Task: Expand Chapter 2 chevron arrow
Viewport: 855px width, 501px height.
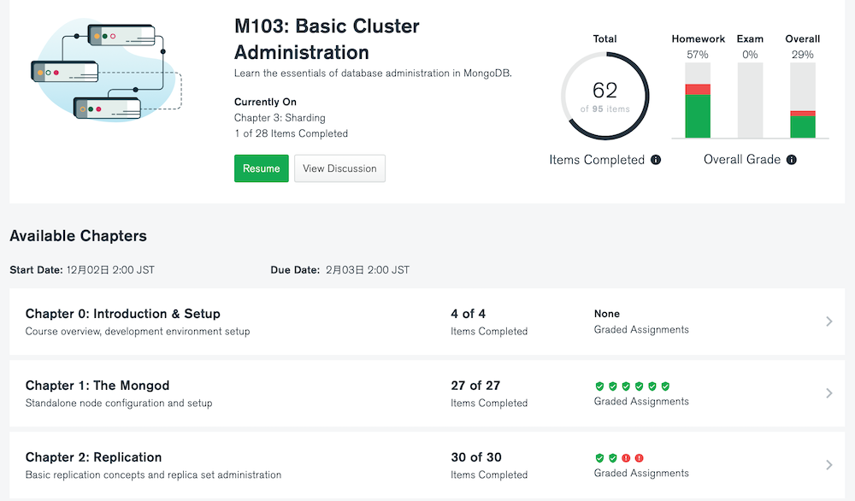Action: 828,465
